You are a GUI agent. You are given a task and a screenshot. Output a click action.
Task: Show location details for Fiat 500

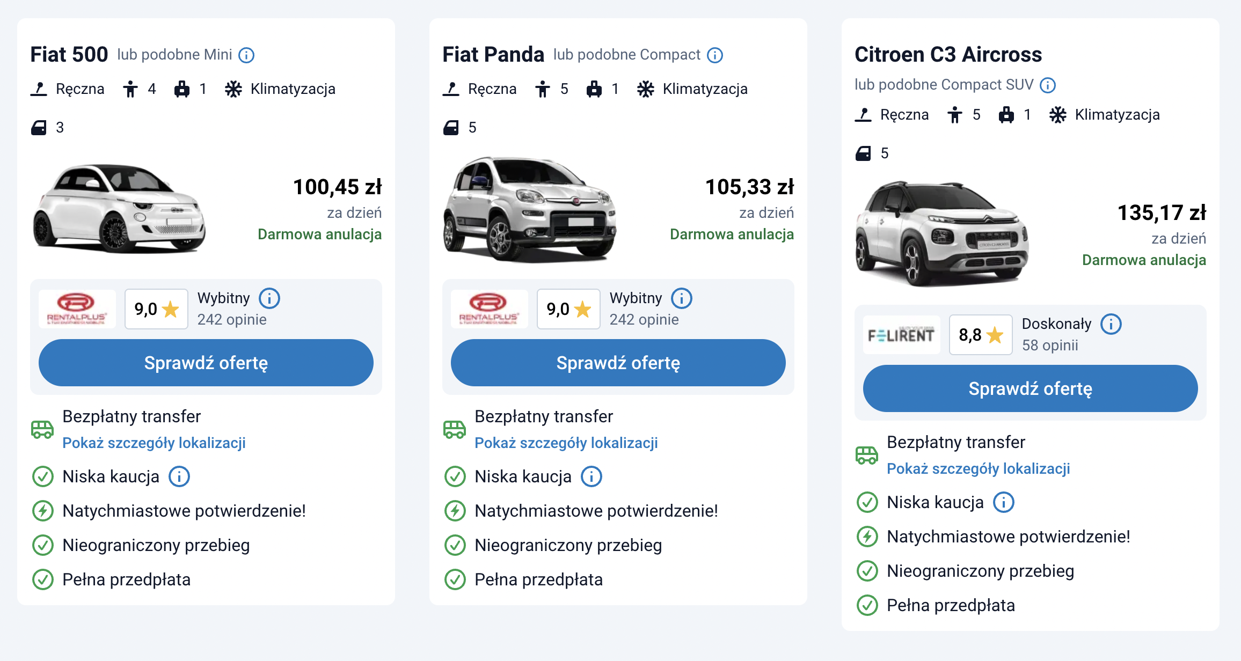[x=154, y=443]
